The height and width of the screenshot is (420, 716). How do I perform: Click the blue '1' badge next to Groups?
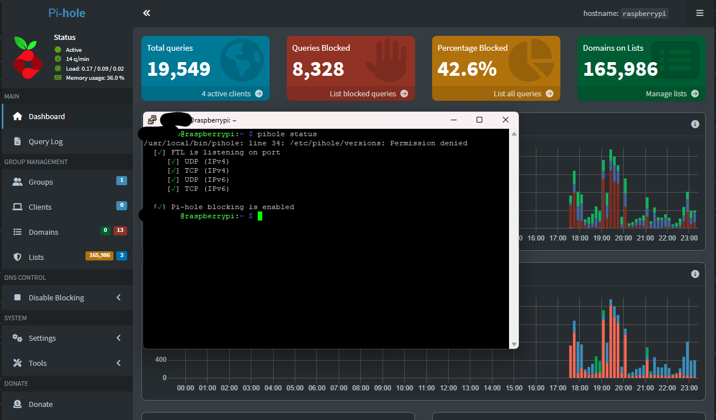(121, 181)
